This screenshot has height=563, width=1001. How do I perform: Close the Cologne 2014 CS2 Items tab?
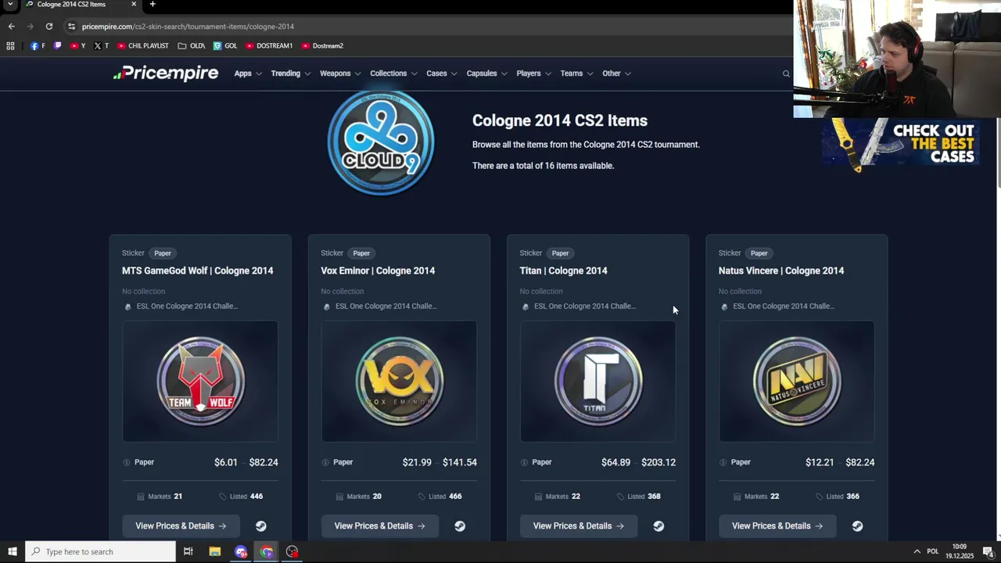tap(134, 4)
